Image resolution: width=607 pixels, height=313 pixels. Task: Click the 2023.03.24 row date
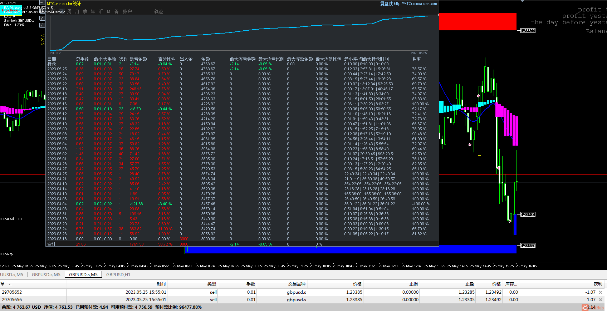tap(57, 229)
